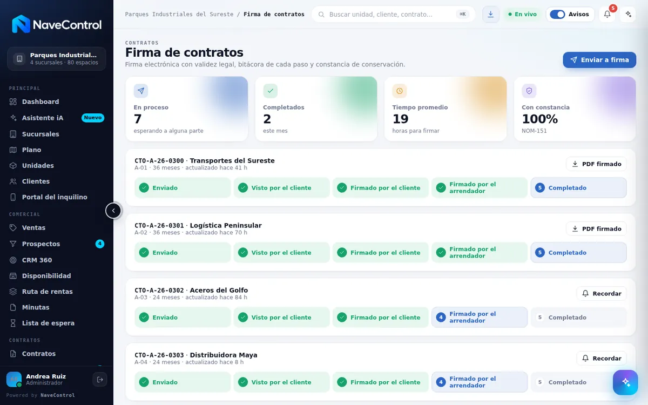Click the Dashboard grid icon

pos(13,102)
